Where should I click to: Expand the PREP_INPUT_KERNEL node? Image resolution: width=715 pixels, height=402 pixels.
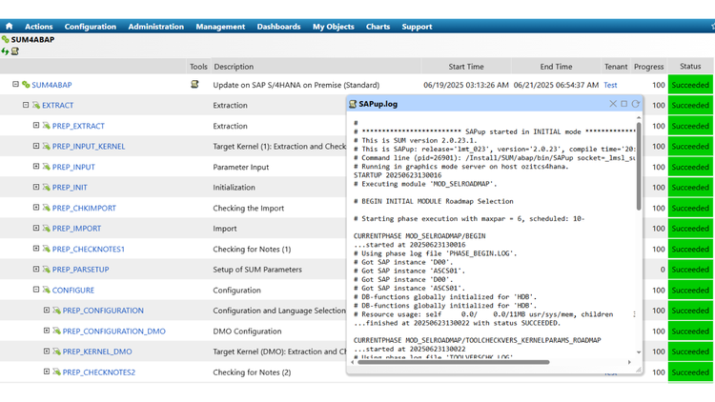pos(36,146)
